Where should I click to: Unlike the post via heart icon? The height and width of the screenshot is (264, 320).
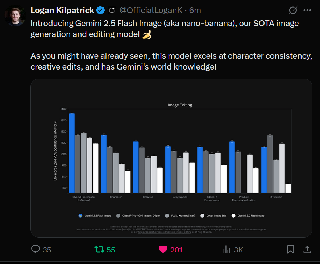pyautogui.click(x=163, y=250)
